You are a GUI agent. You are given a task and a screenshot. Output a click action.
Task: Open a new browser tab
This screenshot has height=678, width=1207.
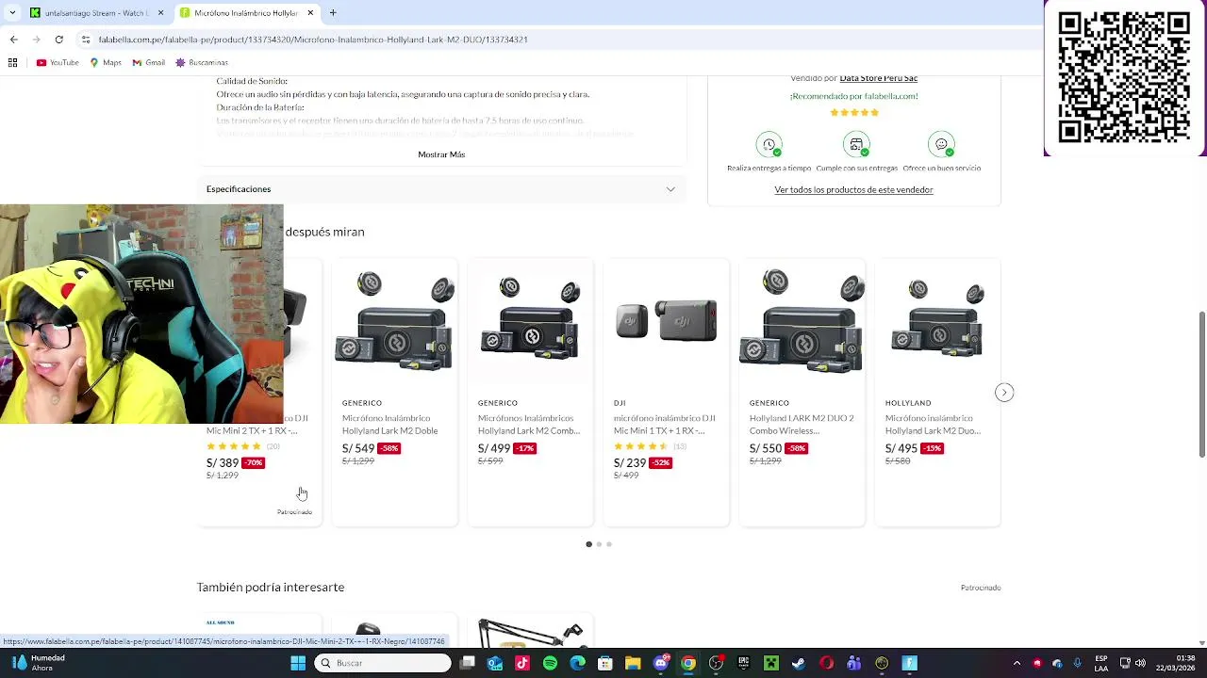(333, 13)
